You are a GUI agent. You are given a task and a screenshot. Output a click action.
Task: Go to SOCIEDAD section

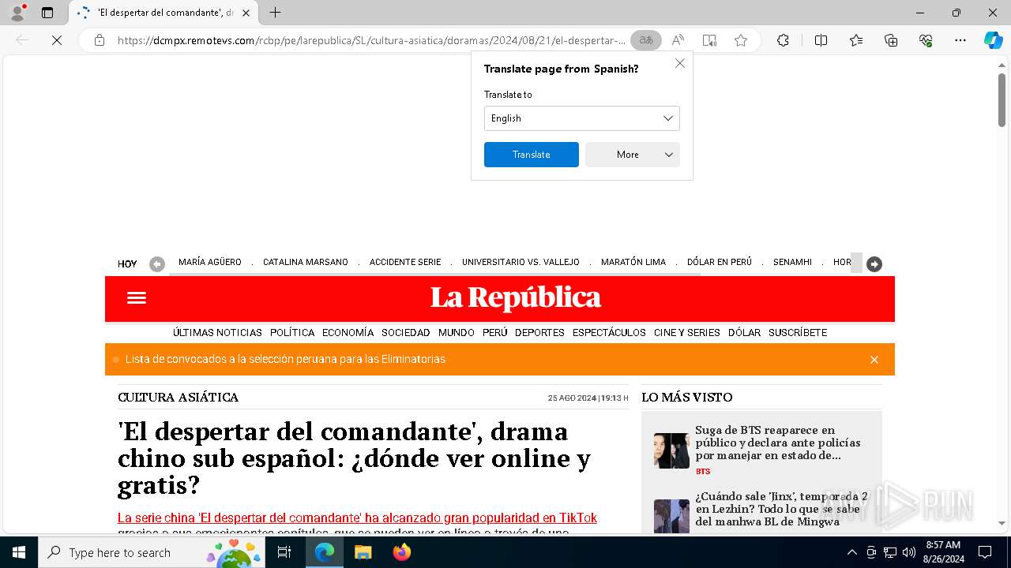click(x=406, y=332)
